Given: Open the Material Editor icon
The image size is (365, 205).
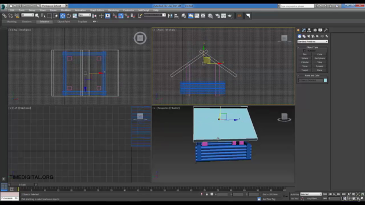Looking at the screenshot, I should point(210,16).
